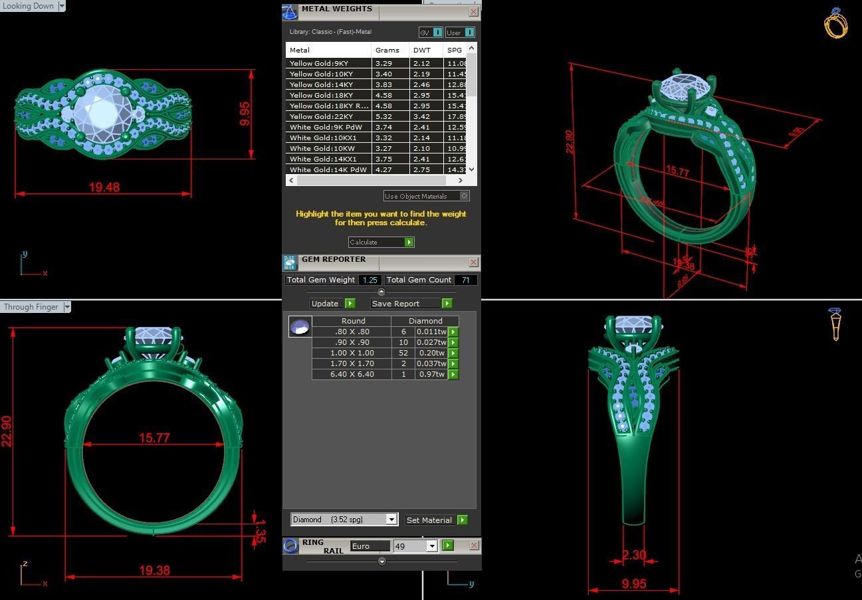Click the orange ring view icon top right
Image resolution: width=862 pixels, height=600 pixels.
click(x=835, y=23)
